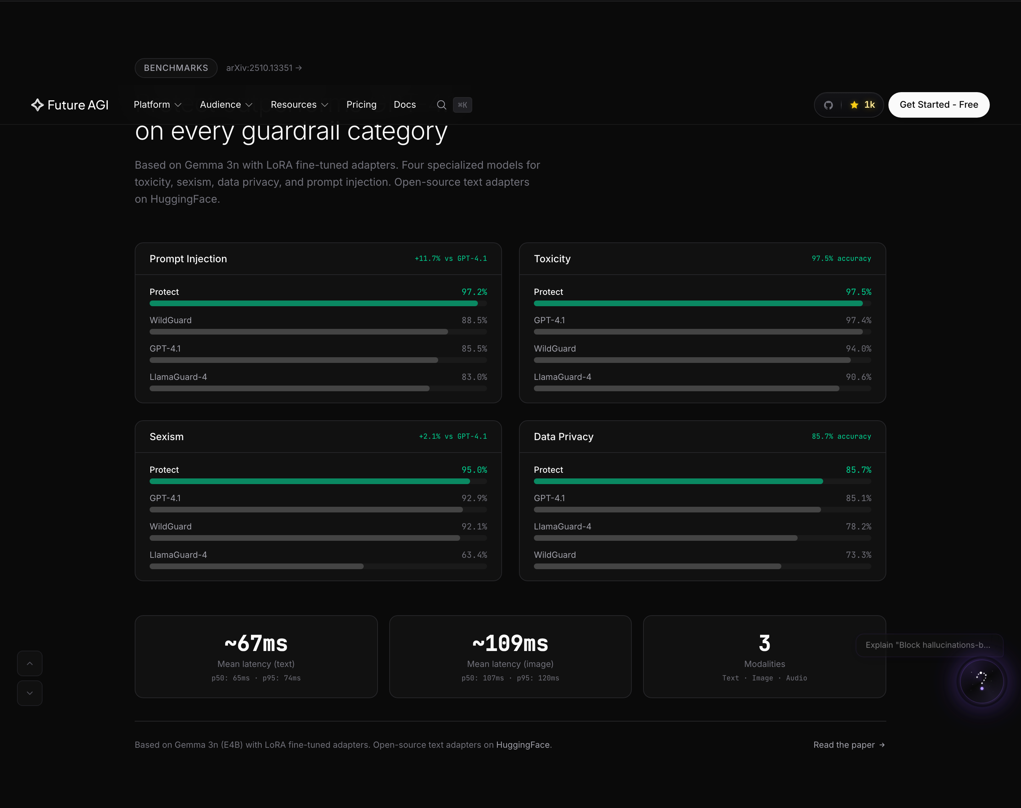Click the scroll-up arrow button
The image size is (1021, 808).
[30, 663]
